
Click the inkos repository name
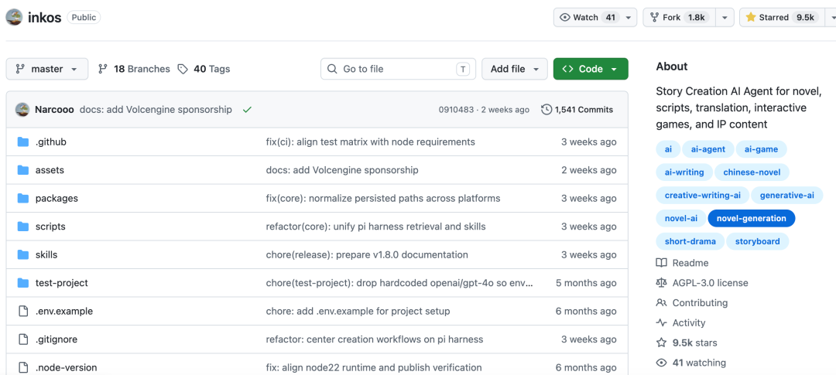click(46, 17)
